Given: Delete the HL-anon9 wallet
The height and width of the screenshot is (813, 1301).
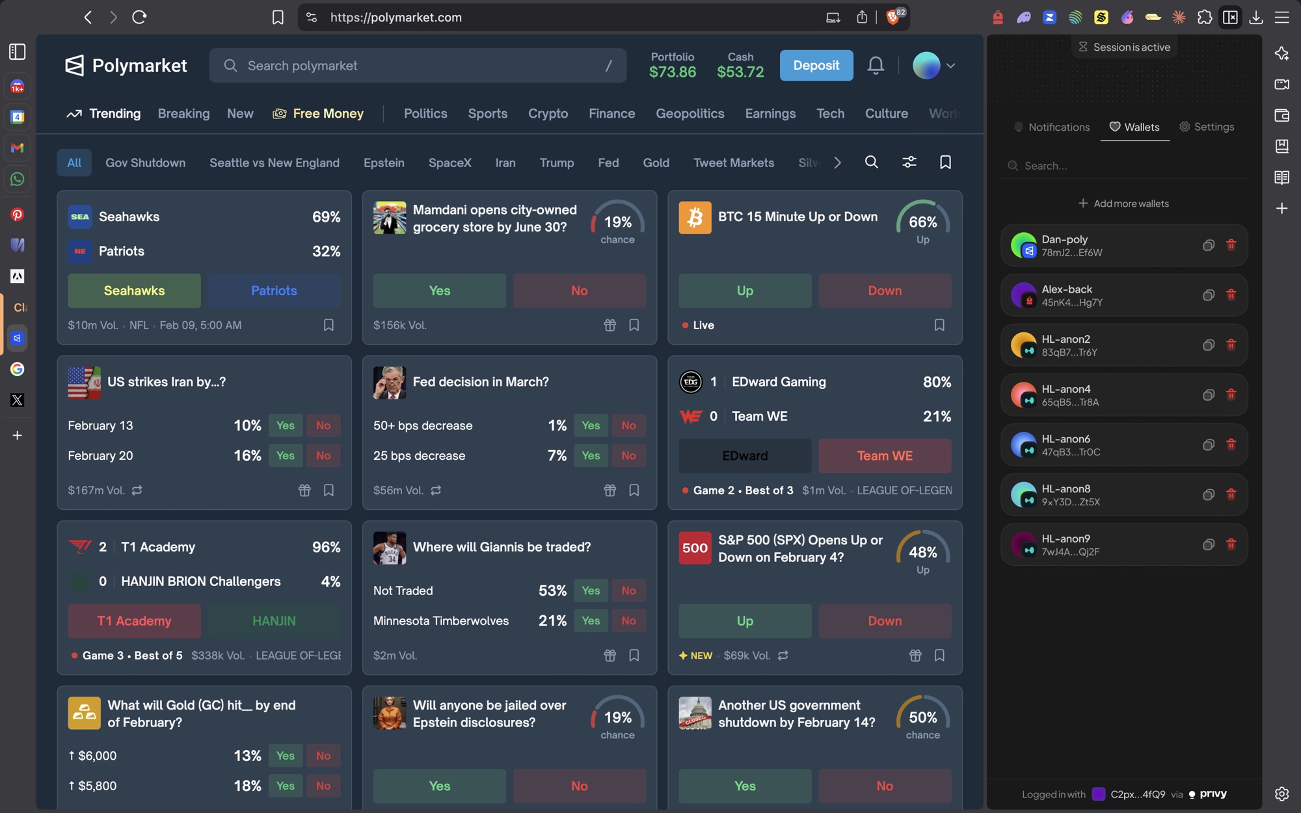Looking at the screenshot, I should pos(1231,544).
